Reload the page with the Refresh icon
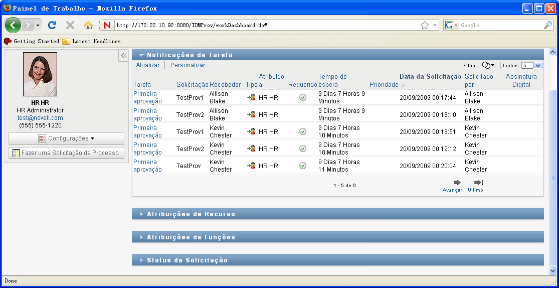 (53, 25)
